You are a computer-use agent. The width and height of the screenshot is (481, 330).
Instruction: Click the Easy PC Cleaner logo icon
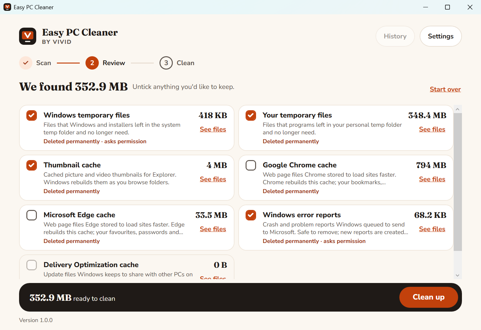[x=28, y=36]
